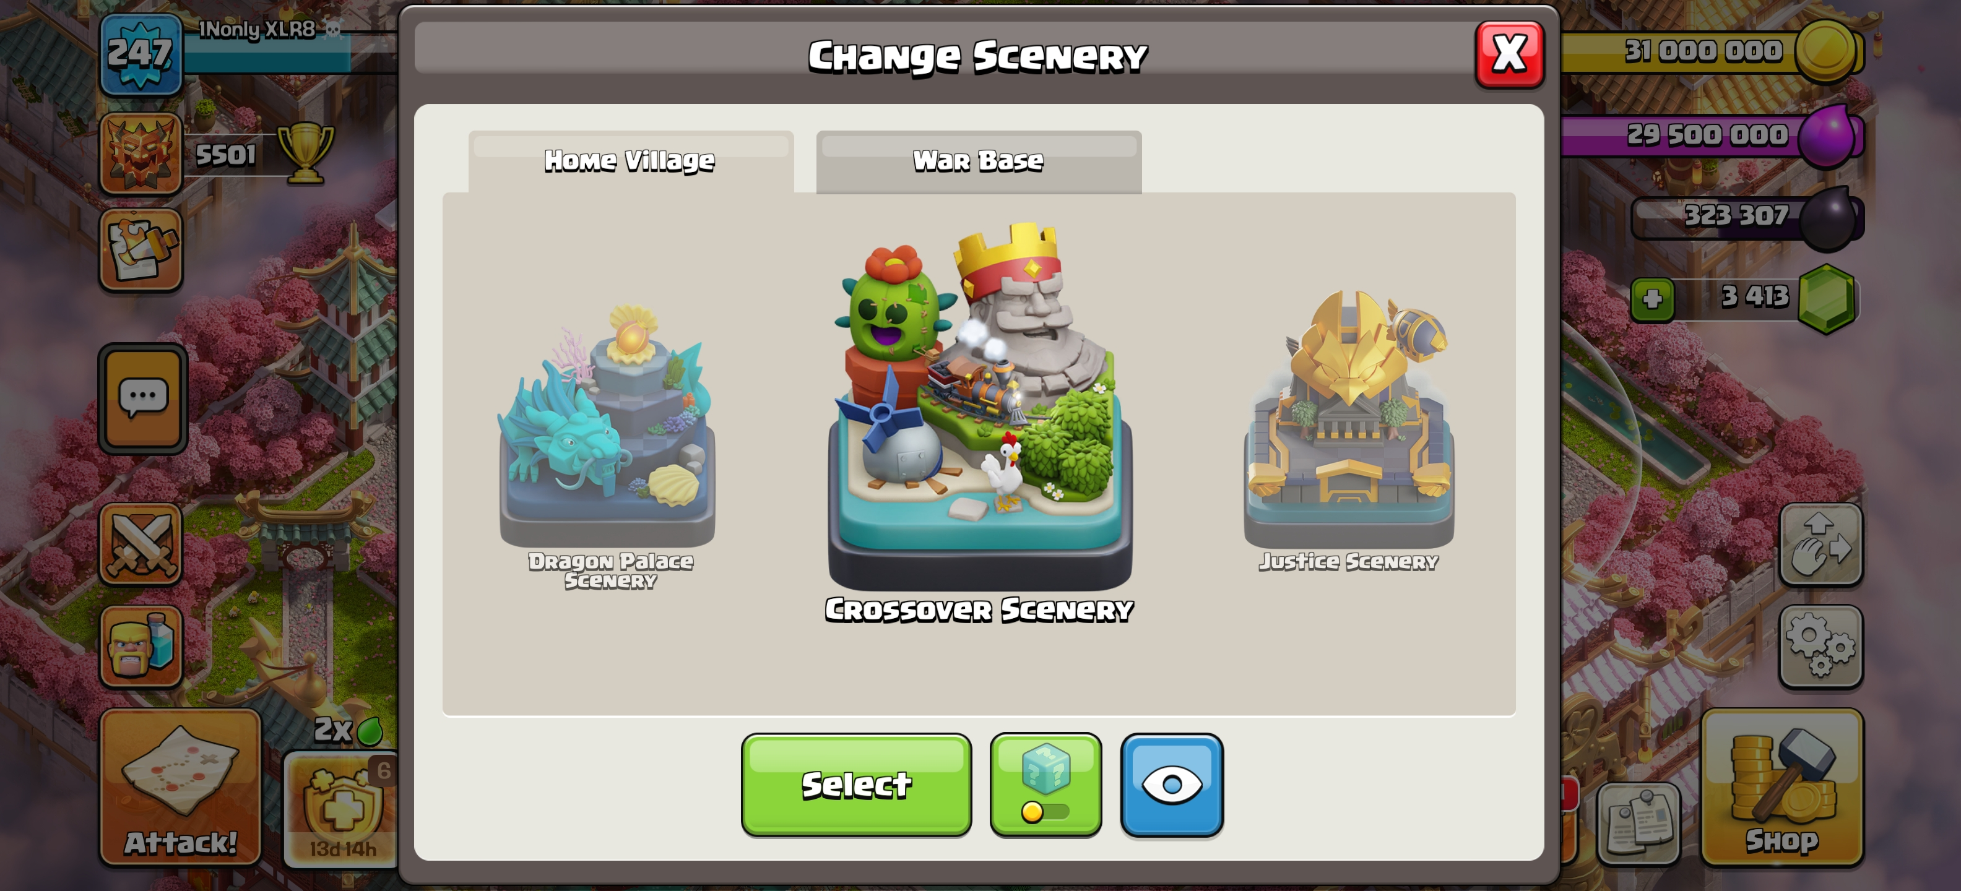Open the player level 247 badge

(141, 53)
